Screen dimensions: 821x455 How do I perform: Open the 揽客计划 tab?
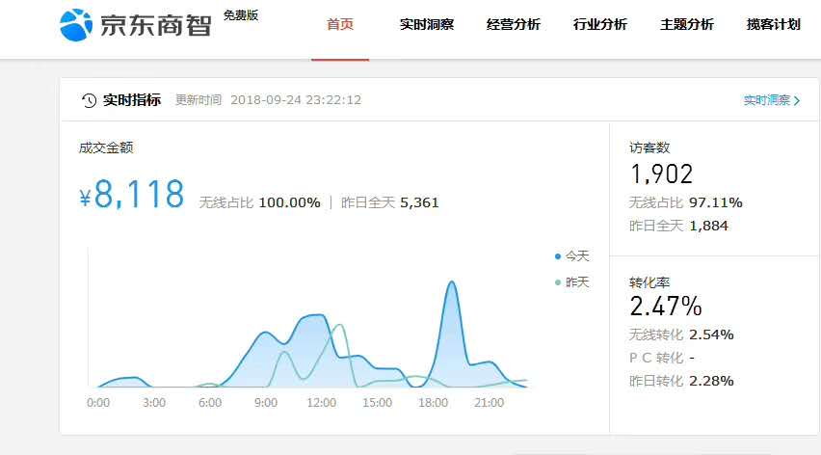pyautogui.click(x=774, y=25)
